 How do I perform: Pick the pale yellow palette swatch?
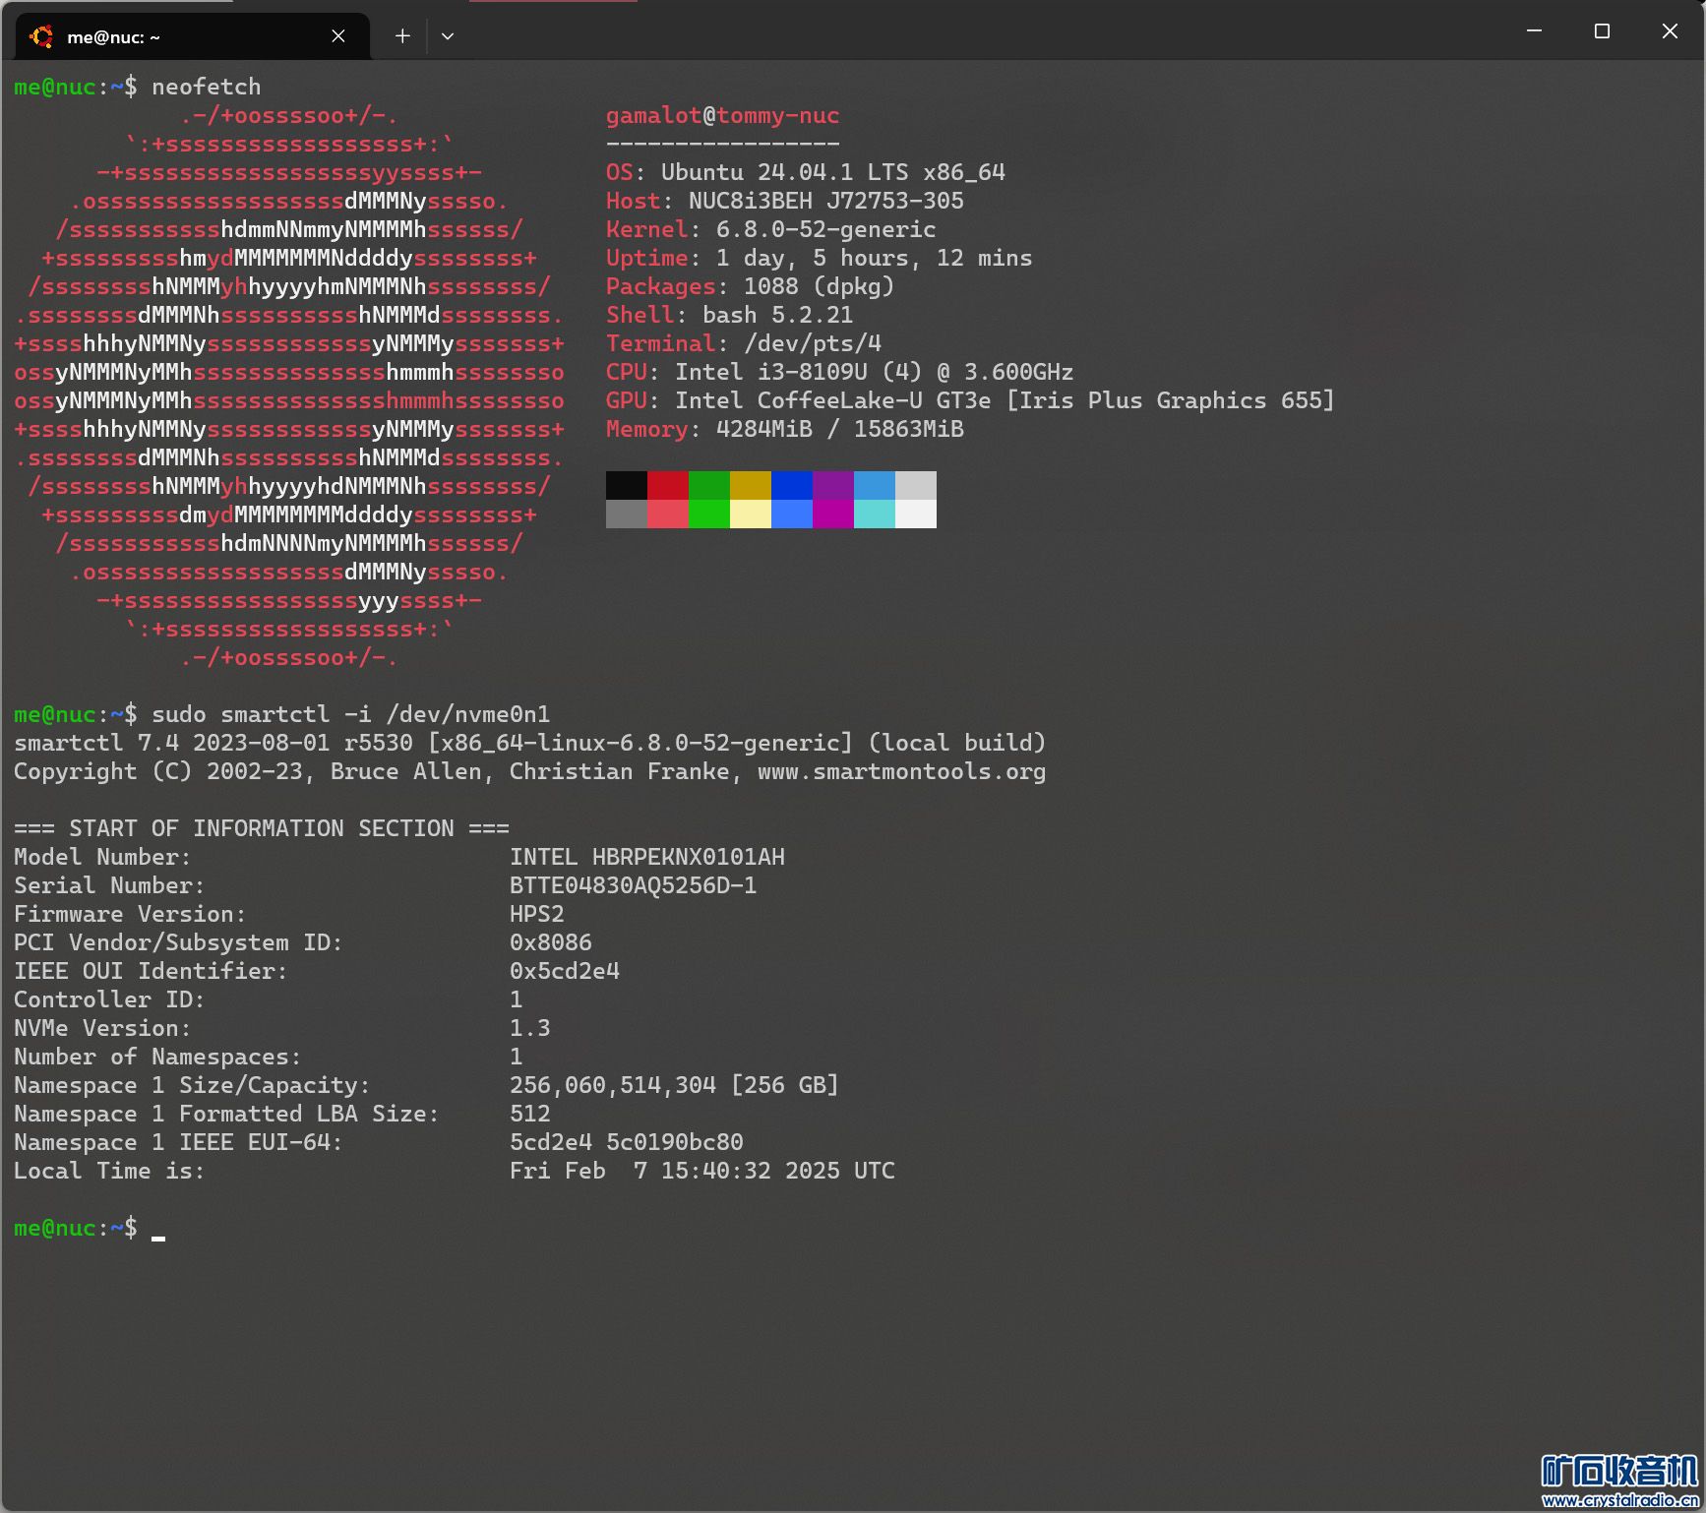coord(751,514)
